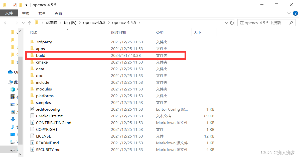Open the recent locations dropdown
This screenshot has width=299, height=157.
pyautogui.click(x=23, y=23)
